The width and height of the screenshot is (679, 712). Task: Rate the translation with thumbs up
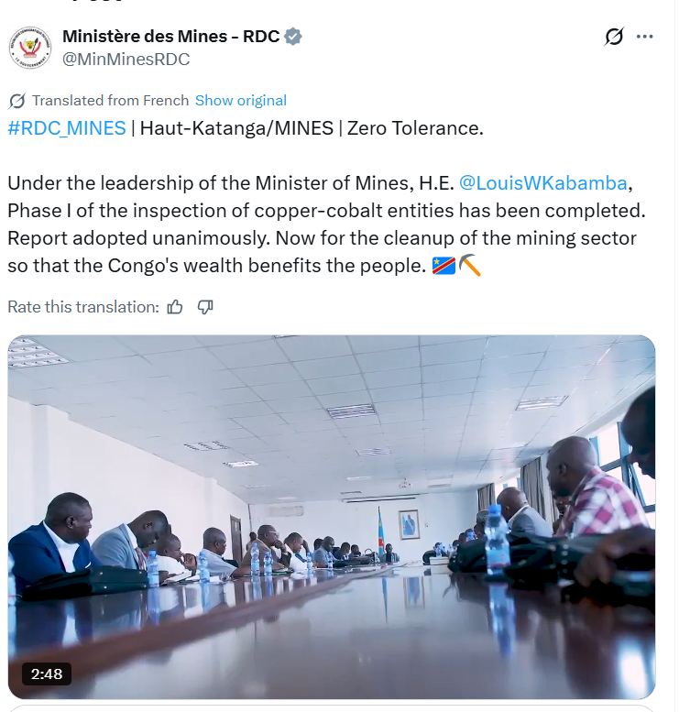pos(175,307)
